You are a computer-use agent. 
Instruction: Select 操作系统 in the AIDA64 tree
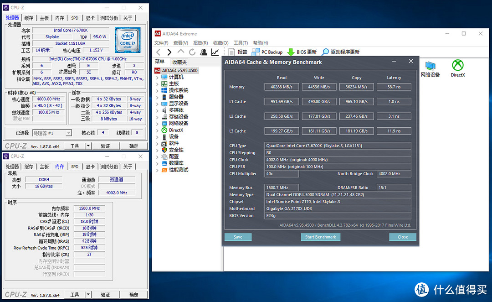coord(179,90)
